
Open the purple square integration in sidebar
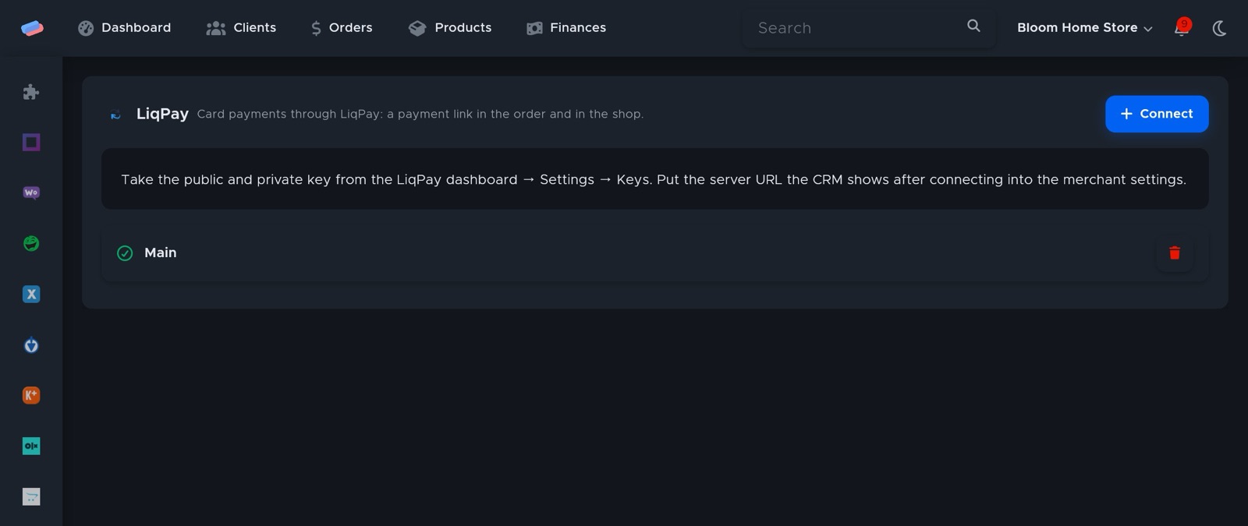pos(31,142)
